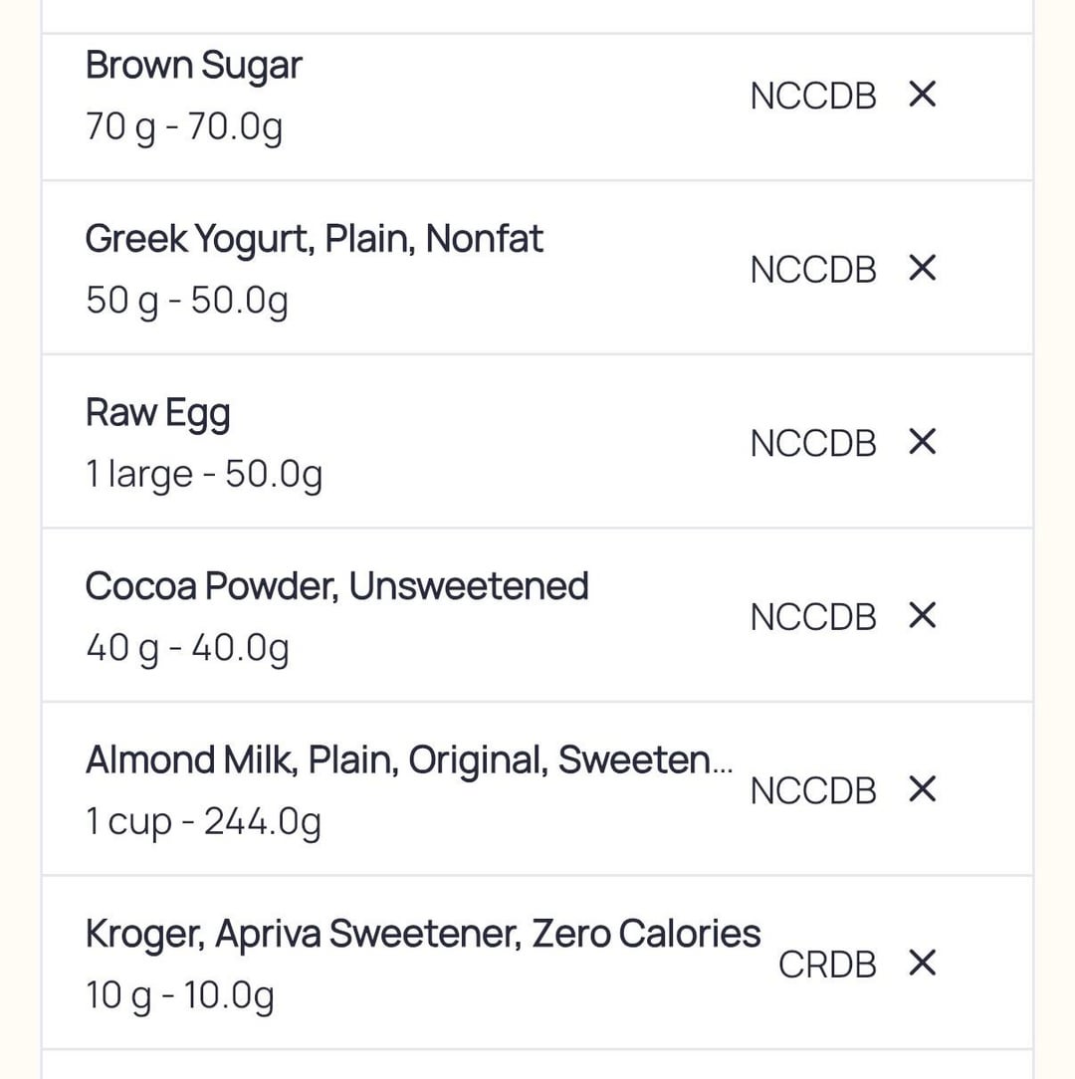The image size is (1075, 1079).
Task: Select the Greek Yogurt, Plain, Nonfat title
Action: pyautogui.click(x=314, y=239)
